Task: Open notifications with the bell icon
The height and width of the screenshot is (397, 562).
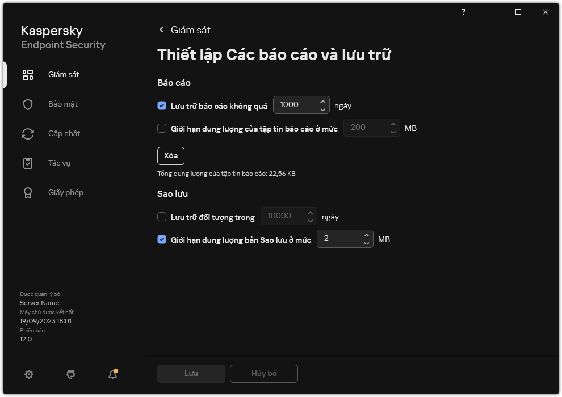Action: [112, 374]
